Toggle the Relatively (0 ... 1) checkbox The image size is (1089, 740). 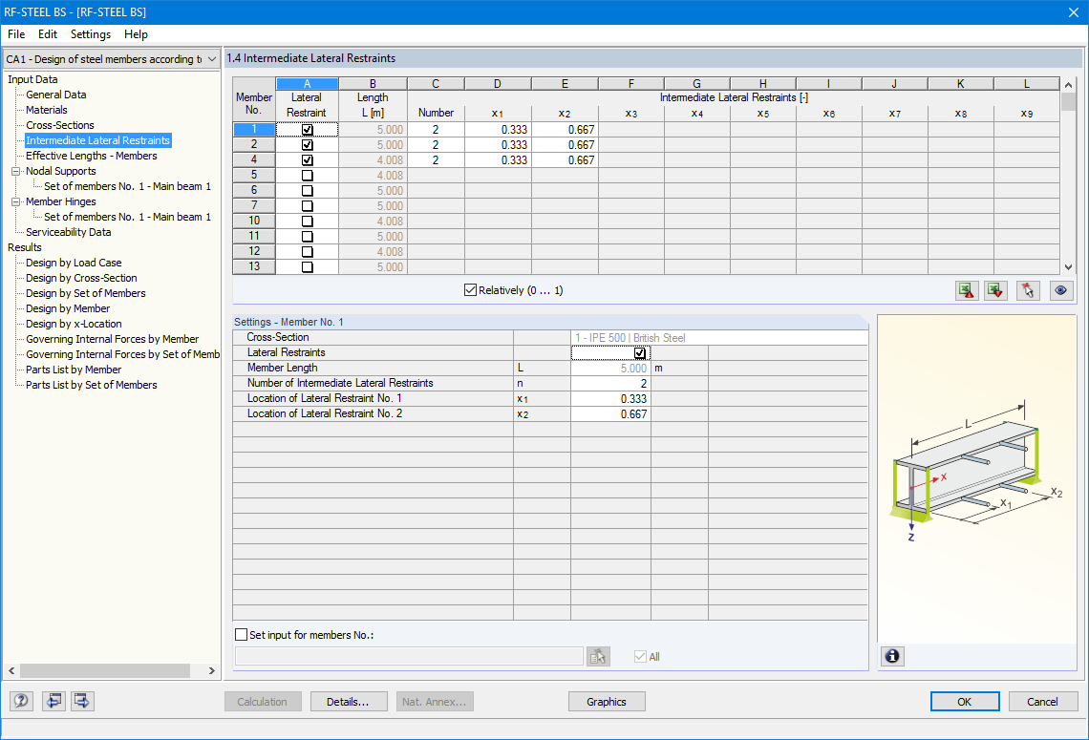(470, 290)
